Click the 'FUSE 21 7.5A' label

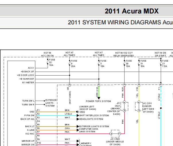[x=165, y=64]
